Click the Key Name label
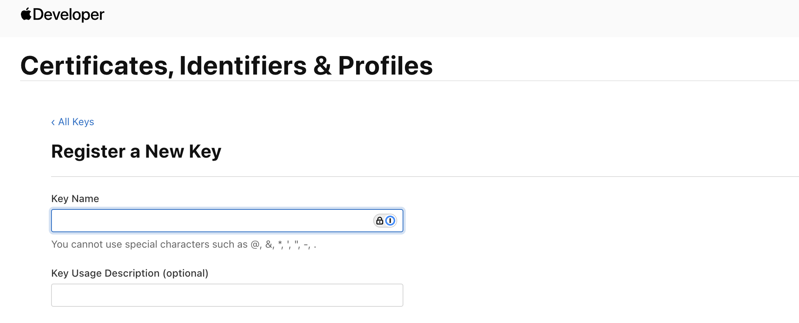The height and width of the screenshot is (323, 799). (75, 199)
